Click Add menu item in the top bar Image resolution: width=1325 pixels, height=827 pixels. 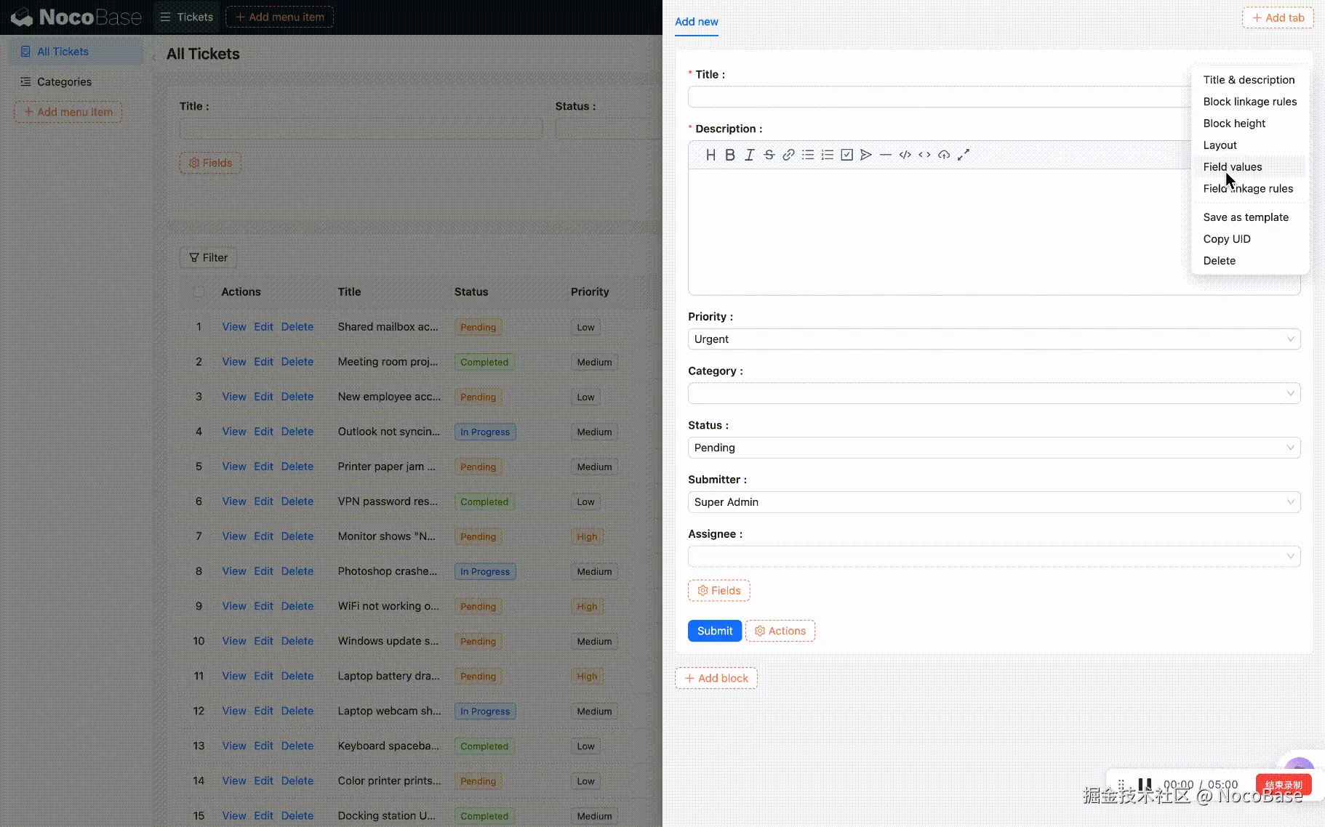(279, 17)
